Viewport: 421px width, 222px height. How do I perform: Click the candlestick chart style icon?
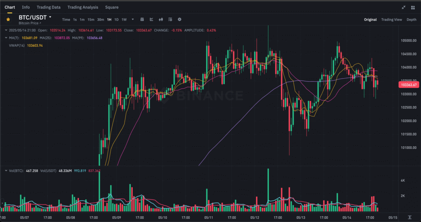[x=161, y=19]
